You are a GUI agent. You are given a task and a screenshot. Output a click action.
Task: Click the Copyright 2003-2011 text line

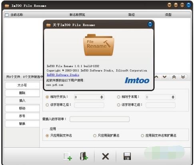[x=97, y=70]
